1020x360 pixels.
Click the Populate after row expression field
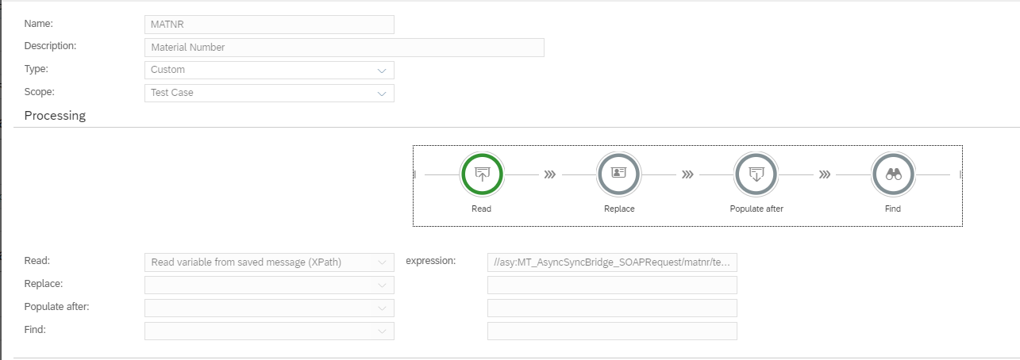(612, 308)
